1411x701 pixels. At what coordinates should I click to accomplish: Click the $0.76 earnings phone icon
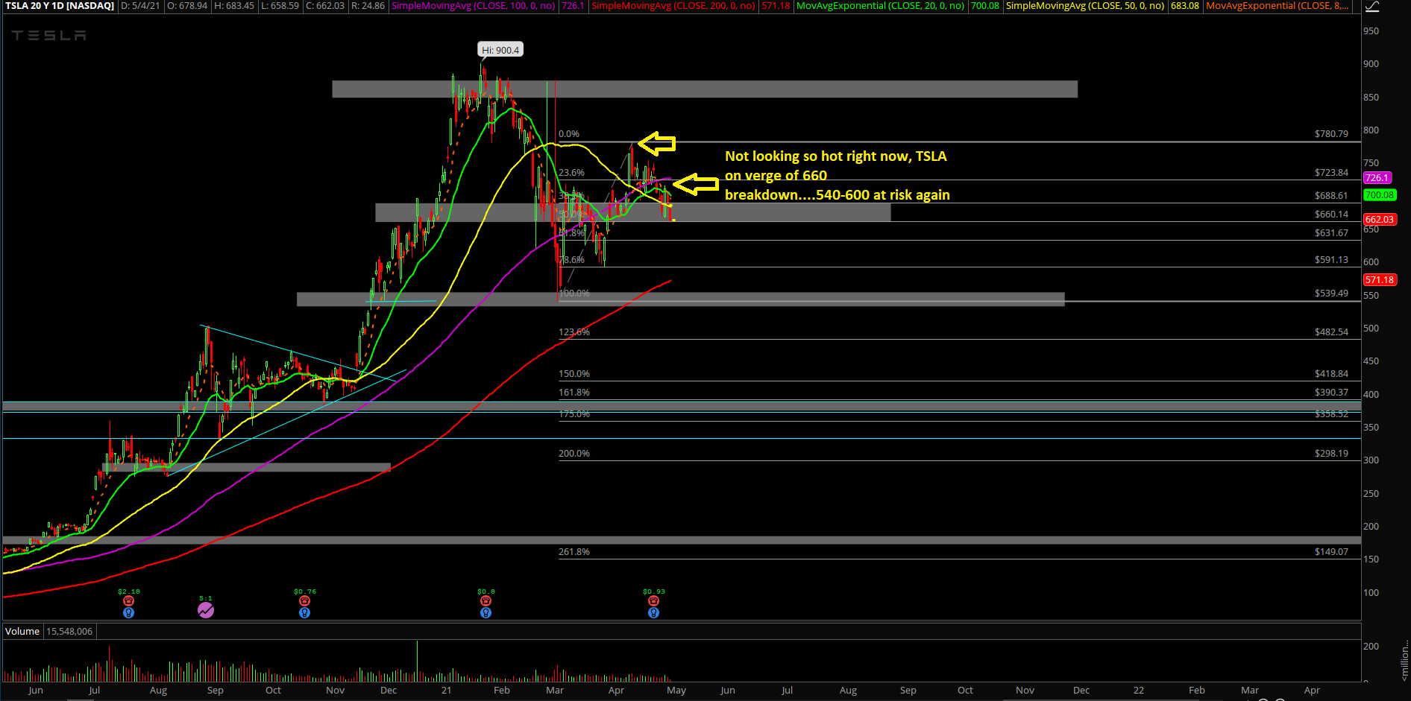pyautogui.click(x=304, y=600)
